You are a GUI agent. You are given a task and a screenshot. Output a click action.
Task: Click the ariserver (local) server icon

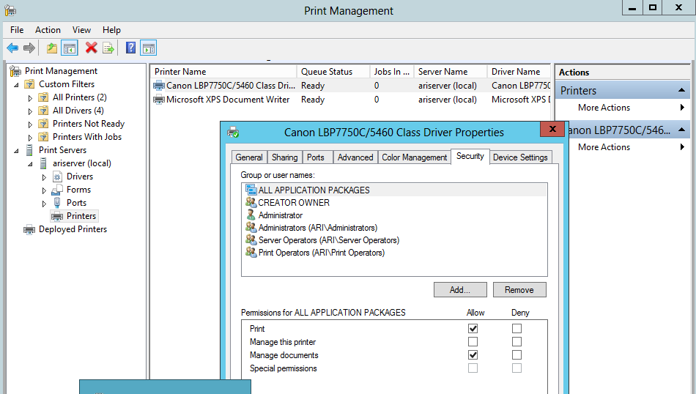click(43, 163)
